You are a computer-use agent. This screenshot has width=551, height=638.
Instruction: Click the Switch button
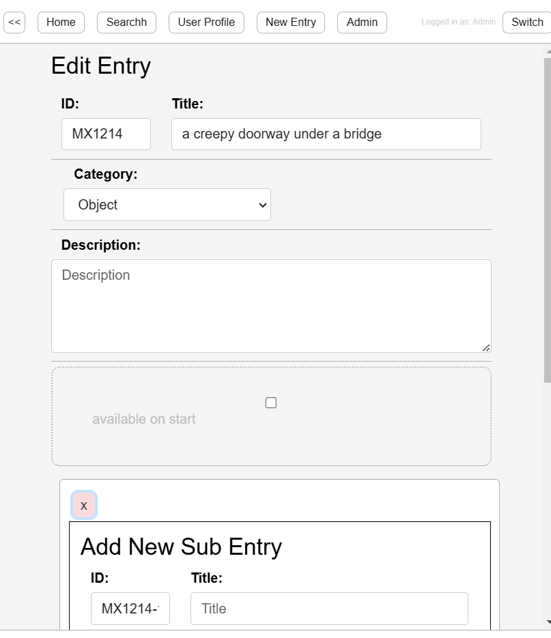tap(528, 22)
